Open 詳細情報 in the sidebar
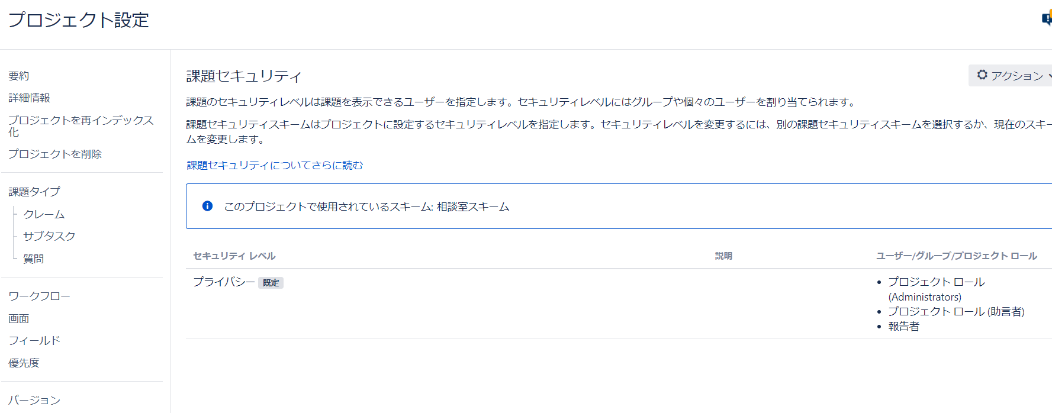The image size is (1052, 413). pyautogui.click(x=29, y=98)
